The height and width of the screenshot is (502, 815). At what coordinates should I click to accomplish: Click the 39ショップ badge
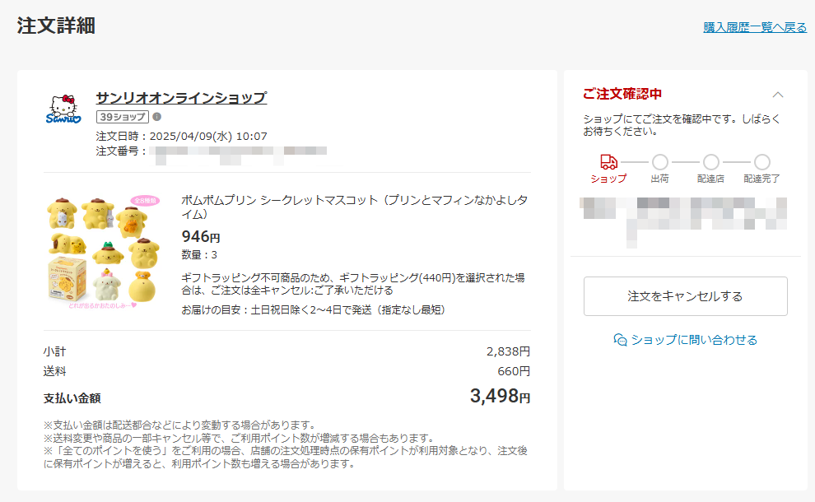coord(123,117)
